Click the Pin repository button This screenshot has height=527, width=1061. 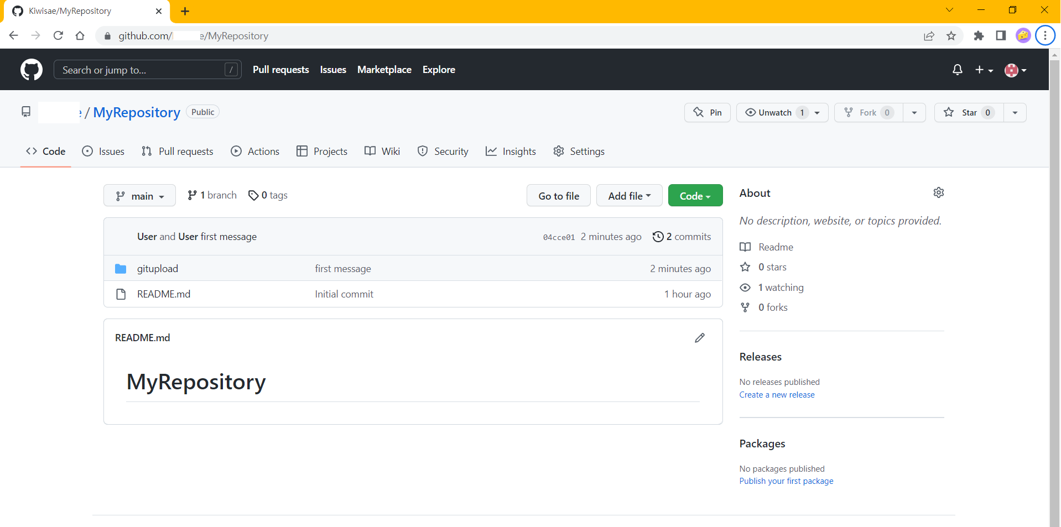coord(708,112)
